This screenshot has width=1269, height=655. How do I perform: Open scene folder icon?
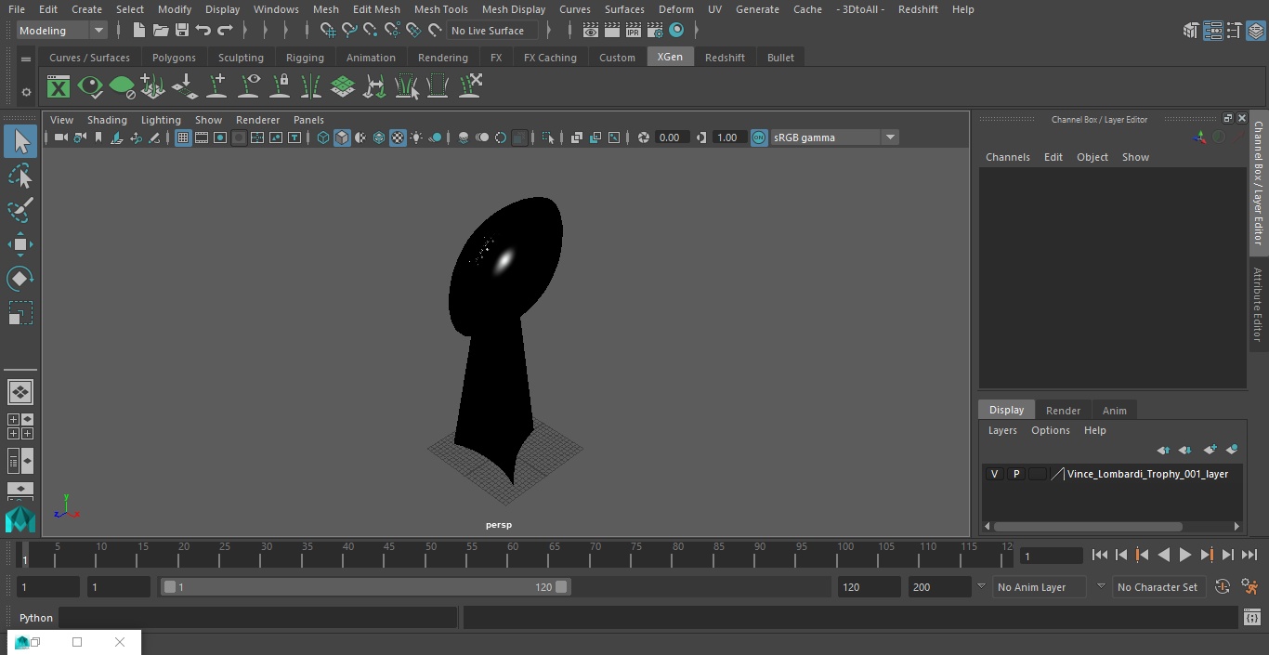[x=160, y=31]
